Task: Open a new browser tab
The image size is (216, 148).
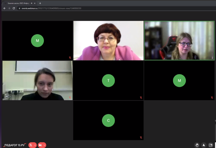Action: tap(40, 3)
